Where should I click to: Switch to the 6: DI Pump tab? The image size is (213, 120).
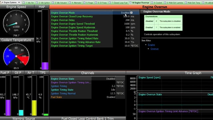pos(101,3)
